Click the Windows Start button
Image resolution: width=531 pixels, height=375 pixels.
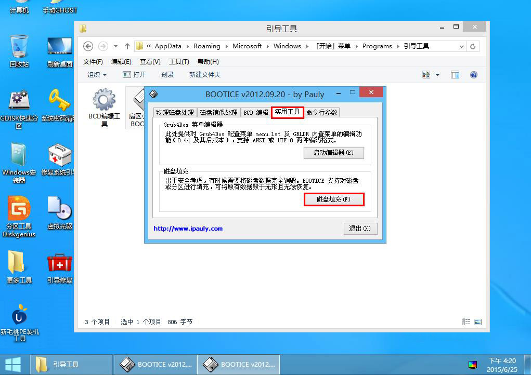pos(13,365)
